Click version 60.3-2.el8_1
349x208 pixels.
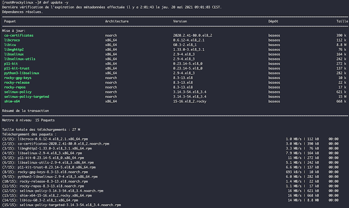(185, 45)
